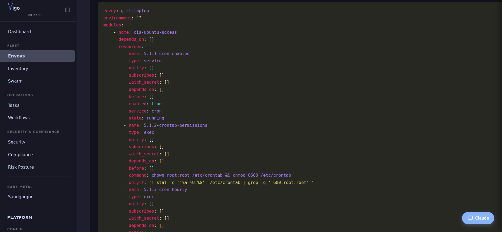Click module name cis-ubuntu-access
Viewport: 502px width, 232px height.
click(x=155, y=32)
